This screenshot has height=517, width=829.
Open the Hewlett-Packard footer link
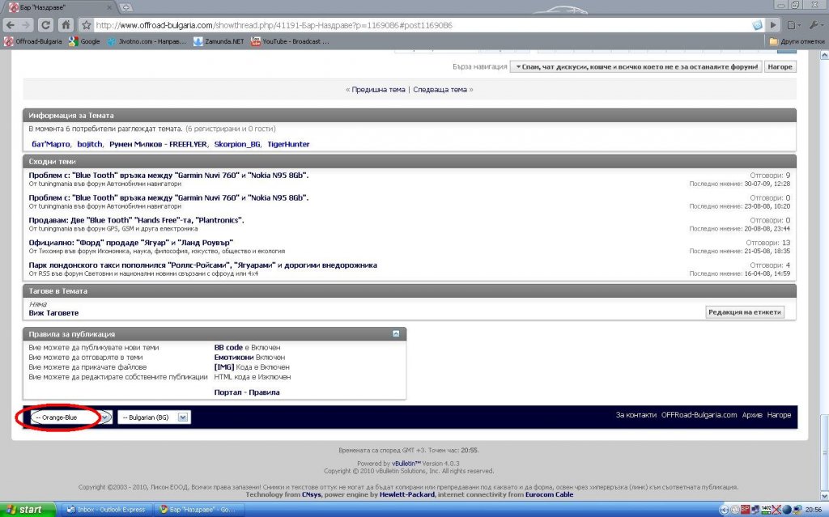coord(406,495)
